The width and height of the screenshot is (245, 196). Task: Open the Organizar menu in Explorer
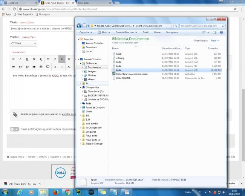coord(86,32)
